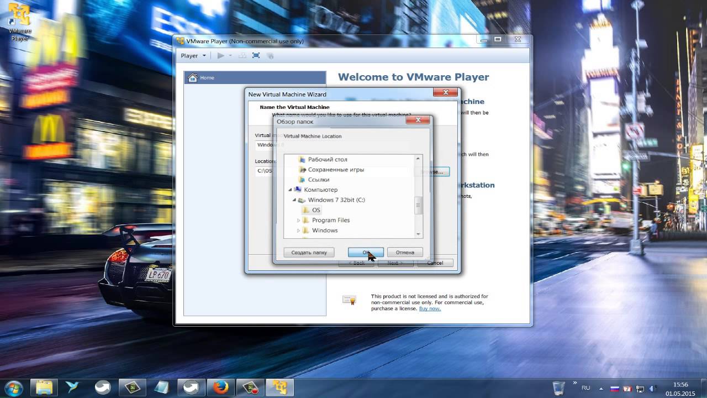Screen dimensions: 707x398
Task: Click the green Power On play icon
Action: tap(221, 55)
